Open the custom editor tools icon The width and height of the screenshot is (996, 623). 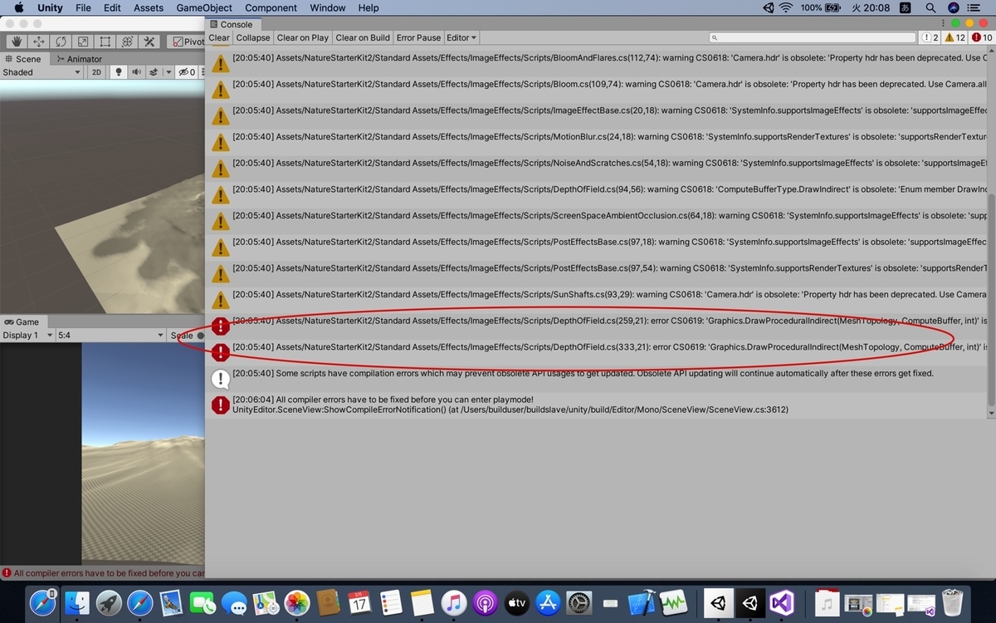[x=149, y=42]
